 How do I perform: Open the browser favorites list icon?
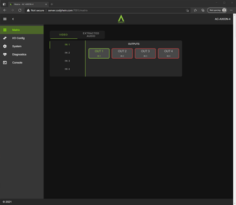[x=195, y=10]
